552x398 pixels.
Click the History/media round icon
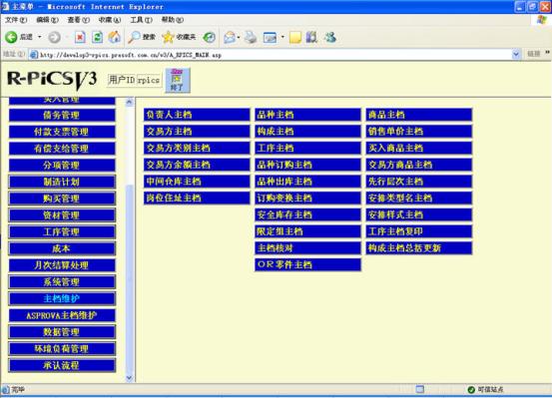click(209, 37)
